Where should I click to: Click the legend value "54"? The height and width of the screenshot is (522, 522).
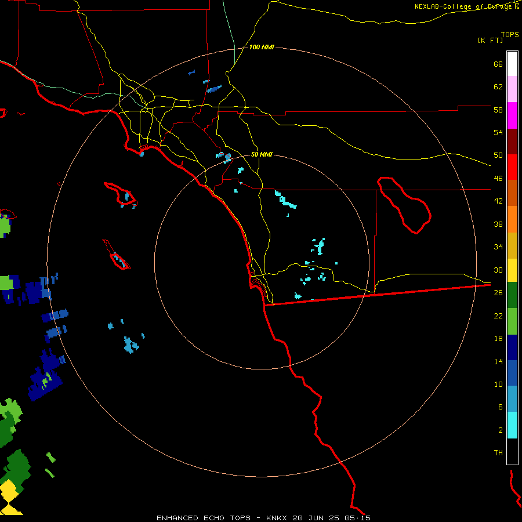[x=498, y=132]
